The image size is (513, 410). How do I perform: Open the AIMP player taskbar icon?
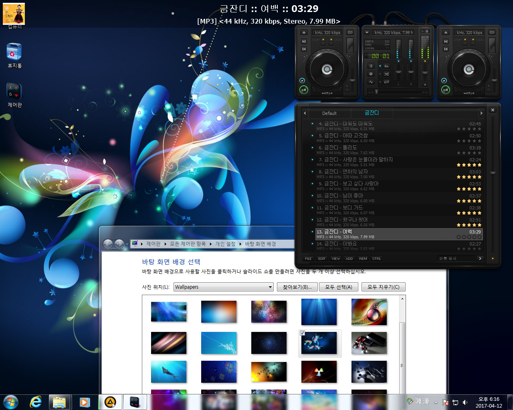(x=110, y=402)
